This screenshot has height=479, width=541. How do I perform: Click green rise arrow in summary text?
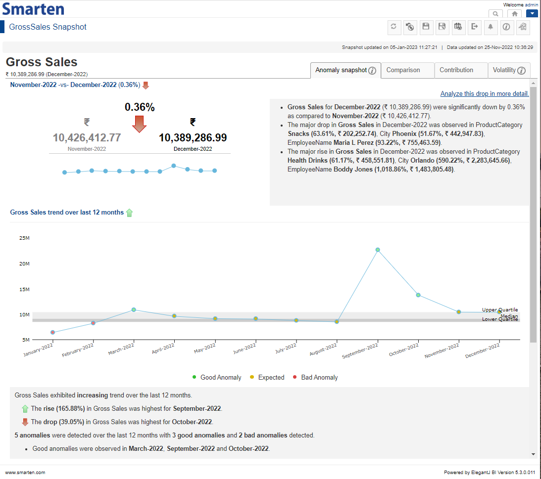click(x=25, y=409)
